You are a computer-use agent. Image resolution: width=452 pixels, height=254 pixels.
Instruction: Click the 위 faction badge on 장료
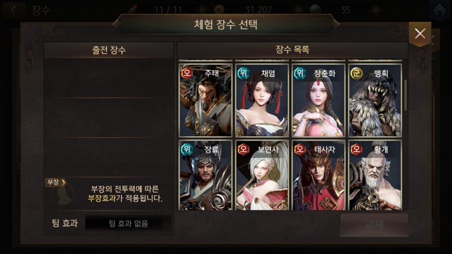pos(187,149)
